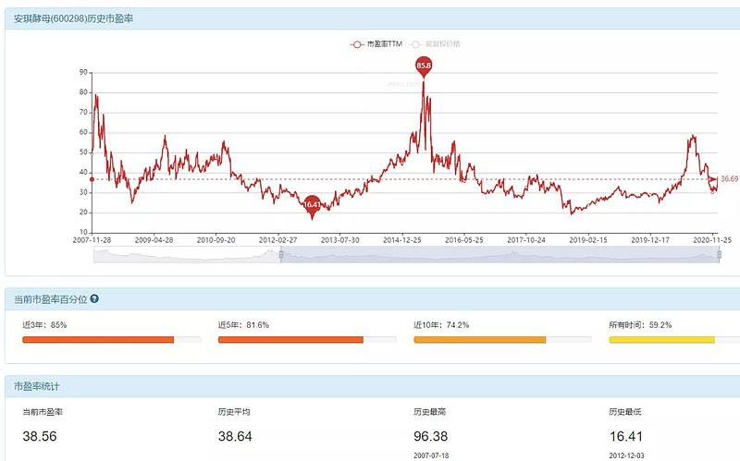The width and height of the screenshot is (740, 461).
Task: Click the x-axis label 2012-02-27
Action: click(278, 240)
